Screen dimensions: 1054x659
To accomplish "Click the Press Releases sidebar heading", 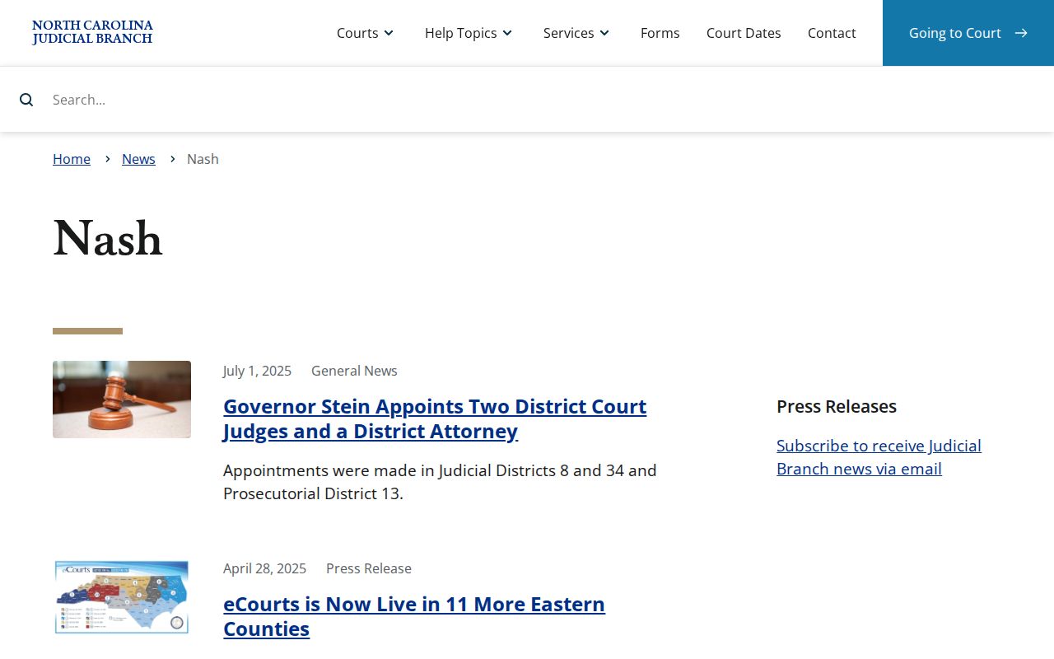I will click(837, 406).
